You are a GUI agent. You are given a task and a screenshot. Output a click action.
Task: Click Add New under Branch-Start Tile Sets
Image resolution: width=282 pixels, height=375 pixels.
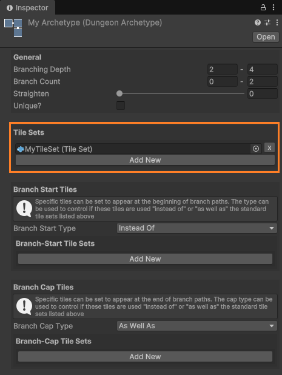point(145,259)
